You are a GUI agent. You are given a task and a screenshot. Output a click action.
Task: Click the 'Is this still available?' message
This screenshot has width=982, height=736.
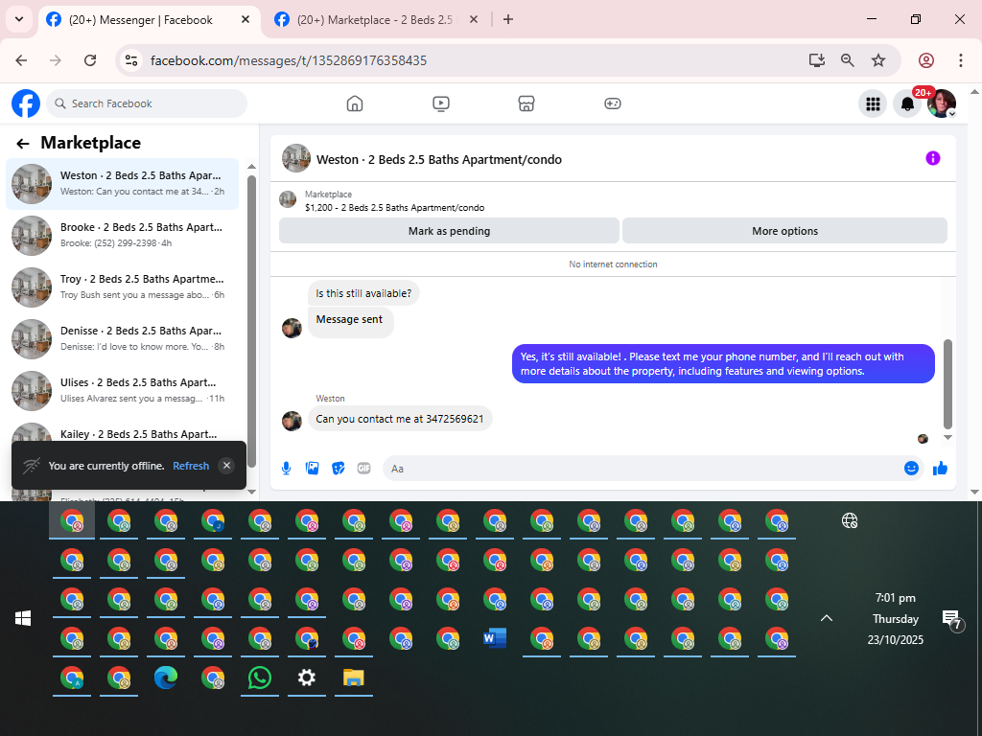point(363,293)
